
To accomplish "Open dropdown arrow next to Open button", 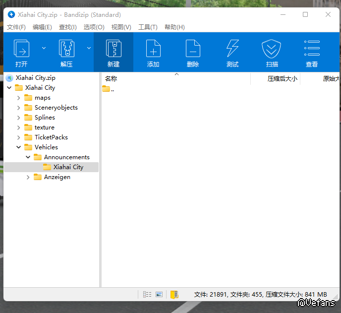I will coord(44,48).
